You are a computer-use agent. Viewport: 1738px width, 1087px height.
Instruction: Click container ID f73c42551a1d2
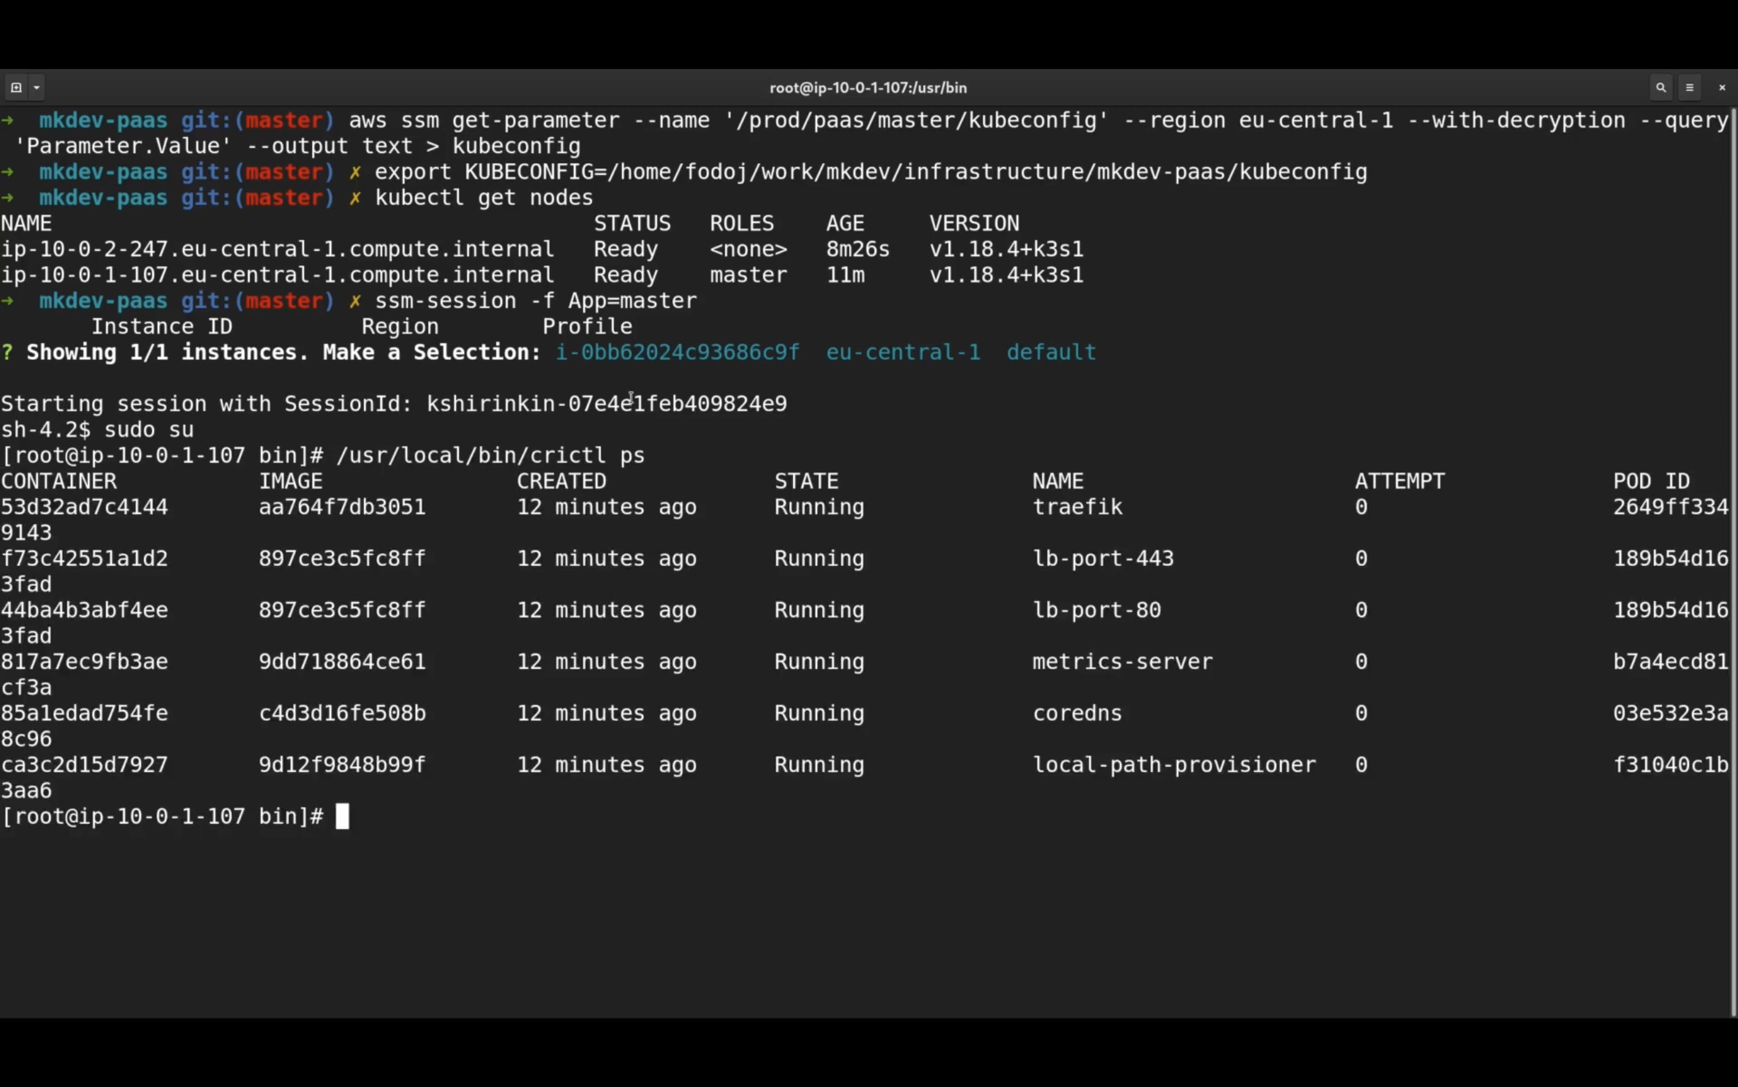[84, 559]
